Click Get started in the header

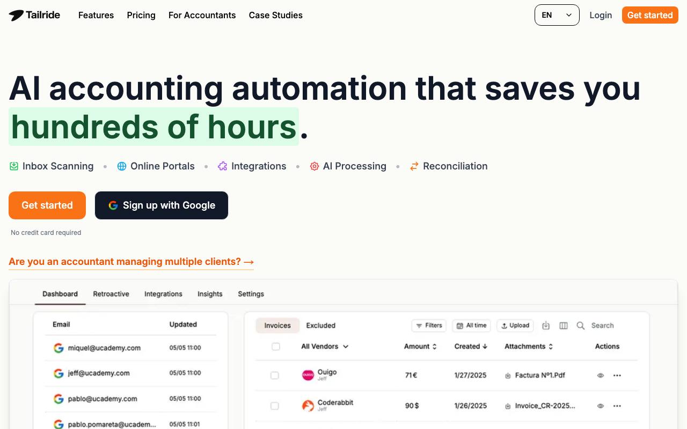click(650, 15)
